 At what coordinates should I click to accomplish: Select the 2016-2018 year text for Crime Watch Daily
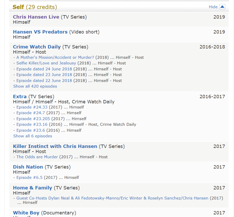click(x=212, y=47)
